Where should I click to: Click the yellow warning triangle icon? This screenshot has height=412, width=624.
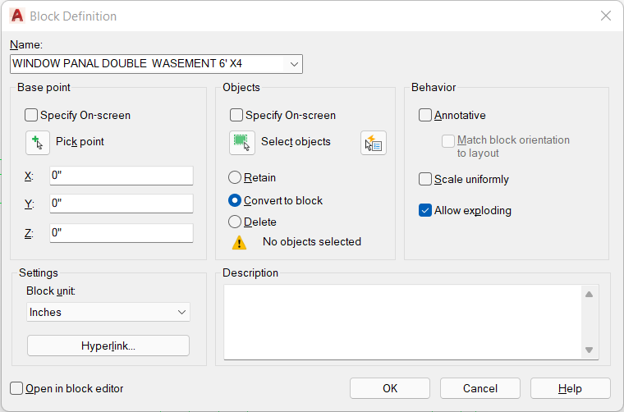(239, 243)
